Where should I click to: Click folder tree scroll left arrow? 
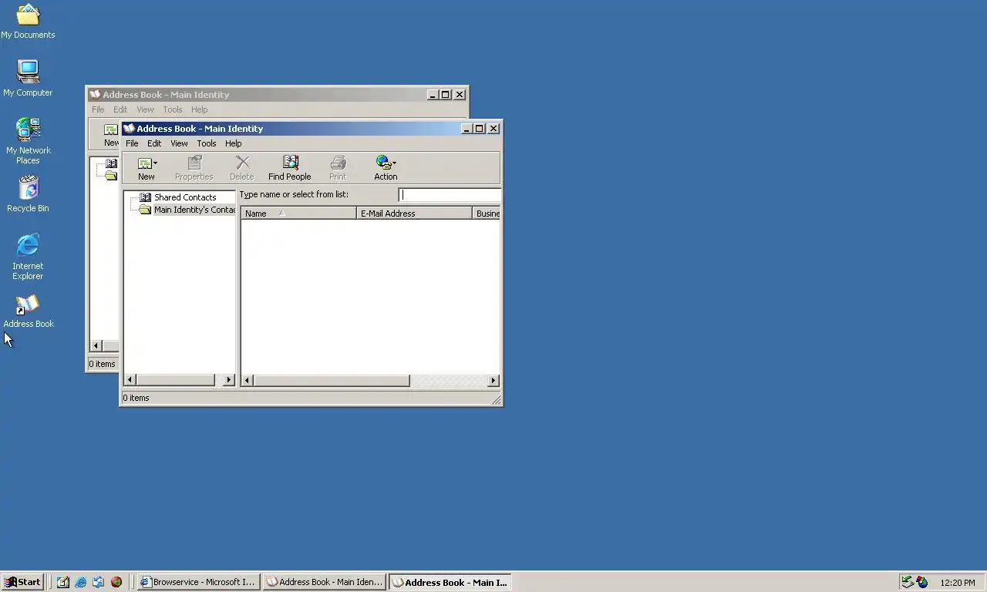[x=130, y=380]
